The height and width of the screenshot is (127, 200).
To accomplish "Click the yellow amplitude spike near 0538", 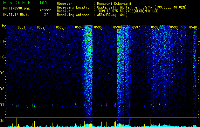I will tap(150, 122).
